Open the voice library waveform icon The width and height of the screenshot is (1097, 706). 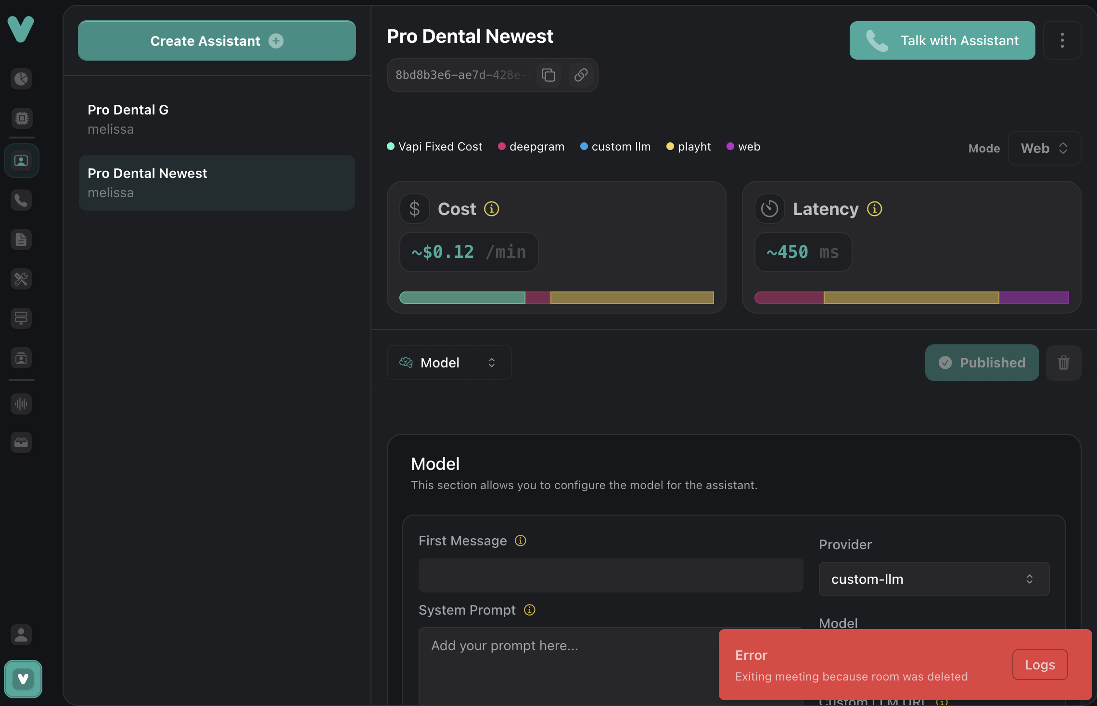[21, 403]
